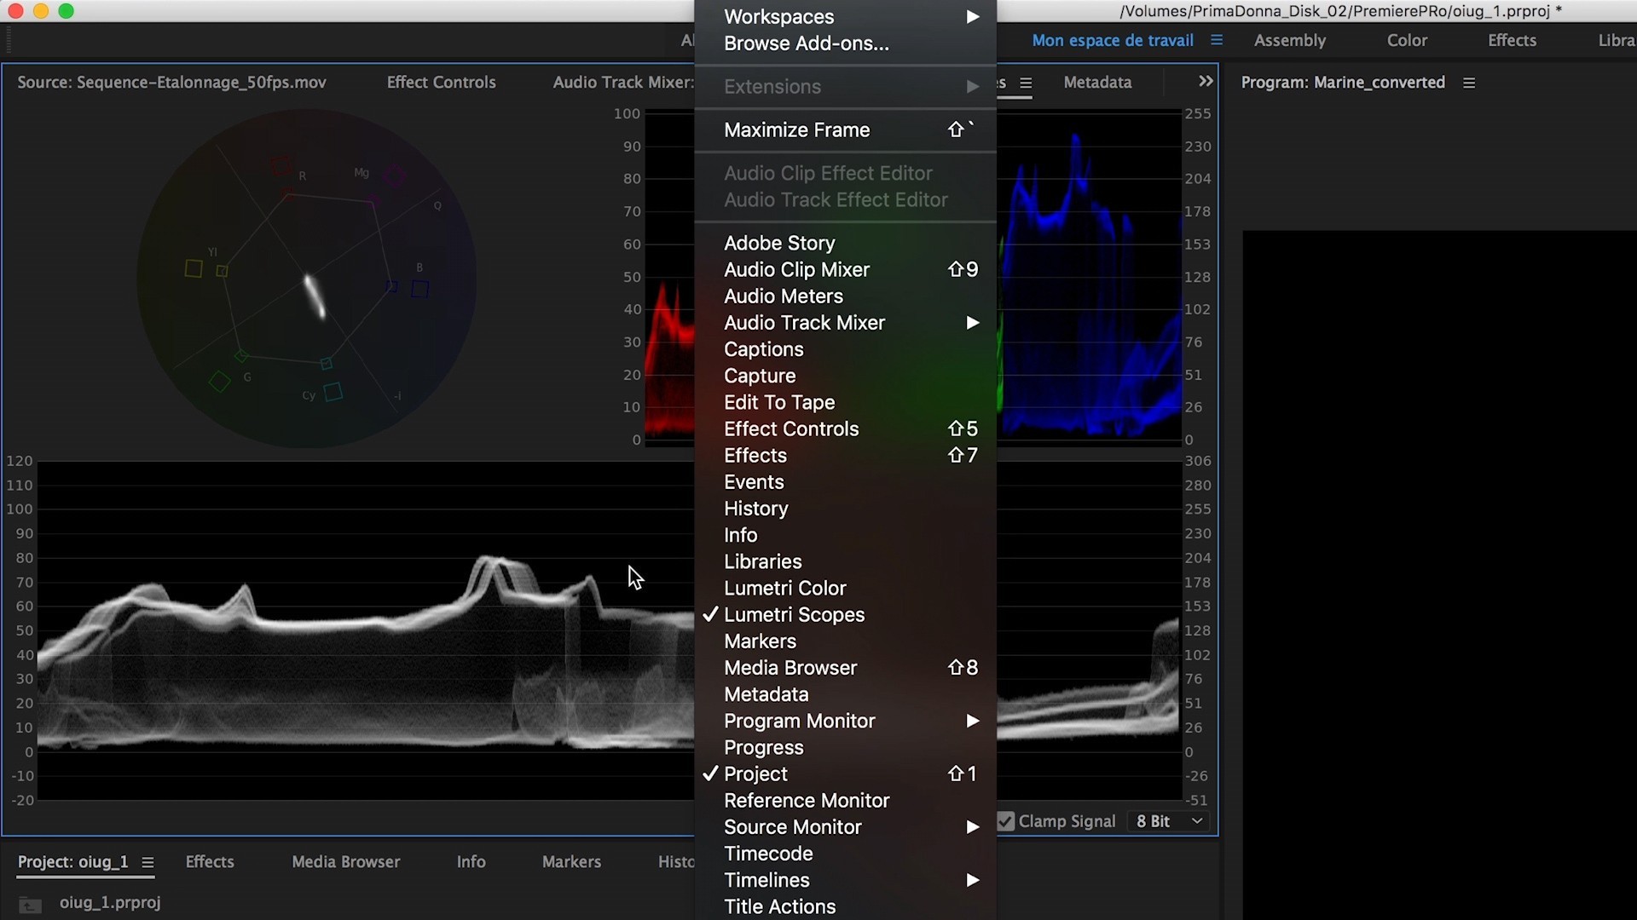
Task: Select the Project: oiug_1 tab
Action: pos(72,862)
